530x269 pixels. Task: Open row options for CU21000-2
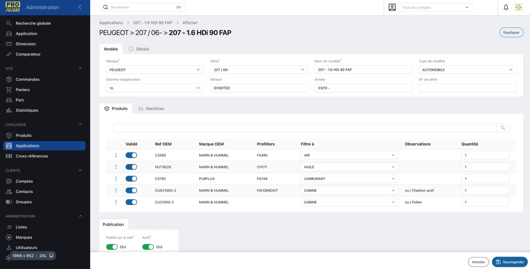(116, 202)
